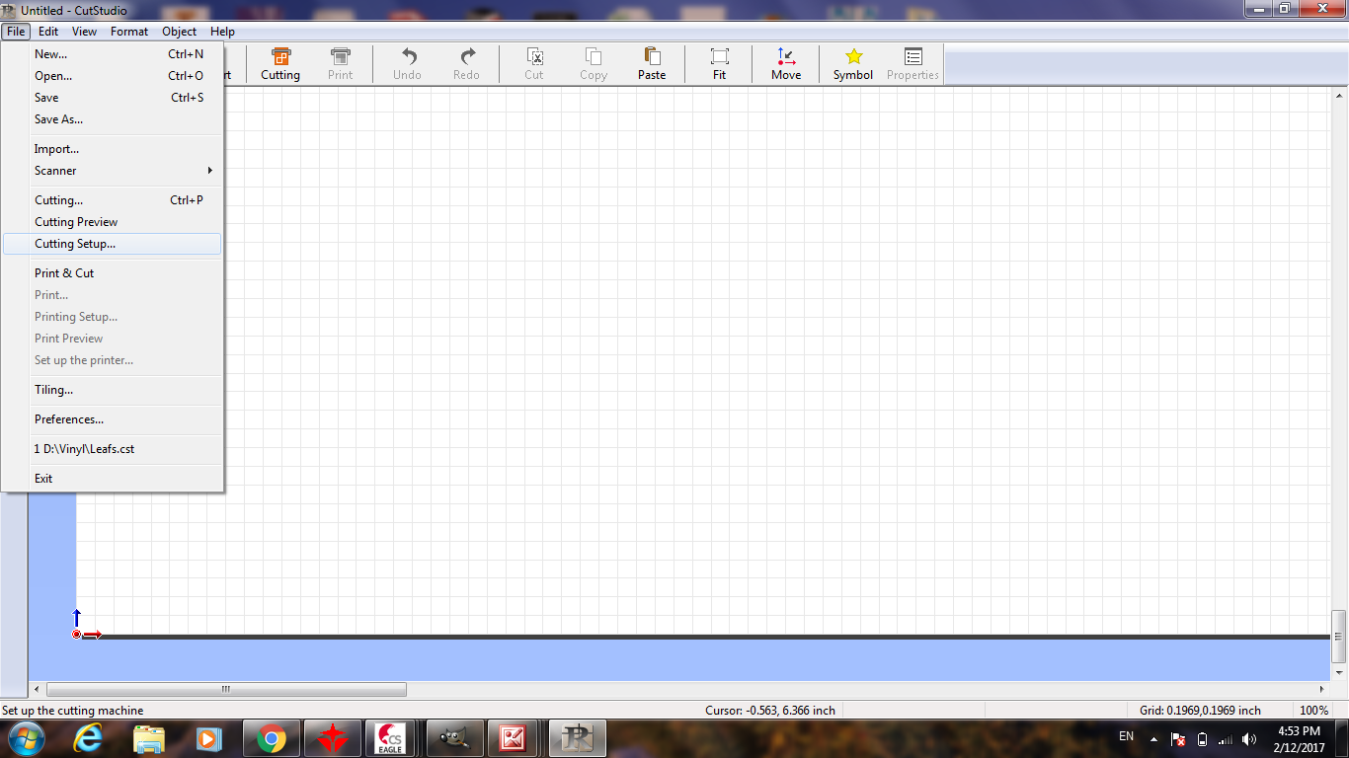This screenshot has width=1349, height=758.
Task: Open recent file D:\Vinyl\Leafs.cst
Action: point(113,449)
